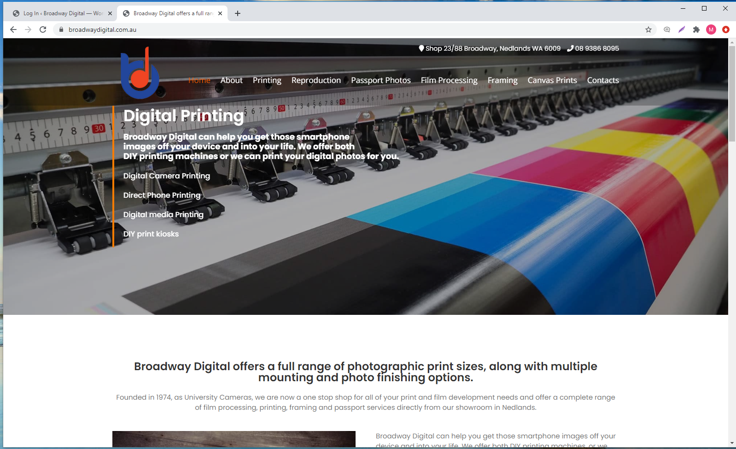This screenshot has height=449, width=736.
Task: Click the vertical scrollbar thumb
Action: point(732,94)
